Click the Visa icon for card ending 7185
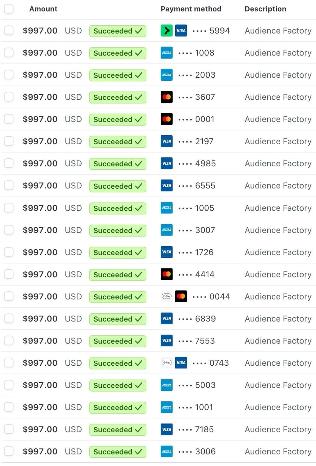Viewport: 316px width, 466px height. (x=167, y=429)
